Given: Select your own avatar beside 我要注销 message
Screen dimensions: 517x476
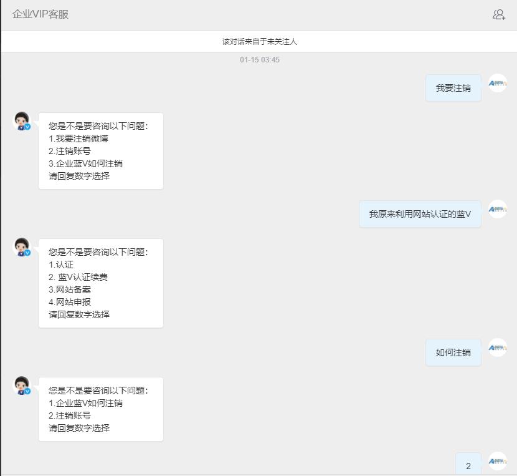Looking at the screenshot, I should (497, 82).
